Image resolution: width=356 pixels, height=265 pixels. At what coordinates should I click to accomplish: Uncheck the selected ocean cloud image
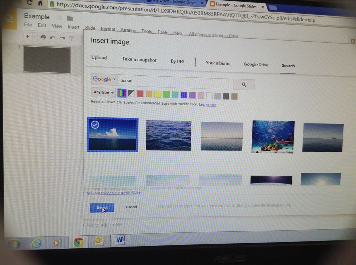click(113, 135)
